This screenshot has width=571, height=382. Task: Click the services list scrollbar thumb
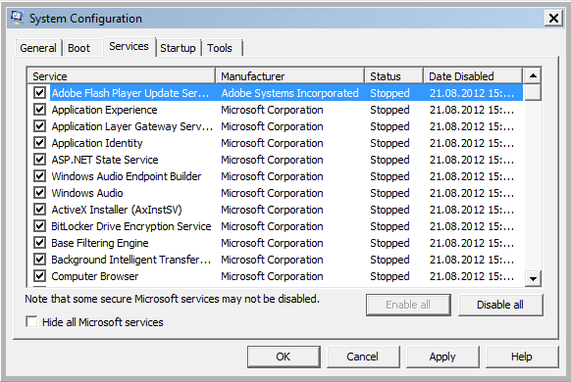(x=533, y=92)
